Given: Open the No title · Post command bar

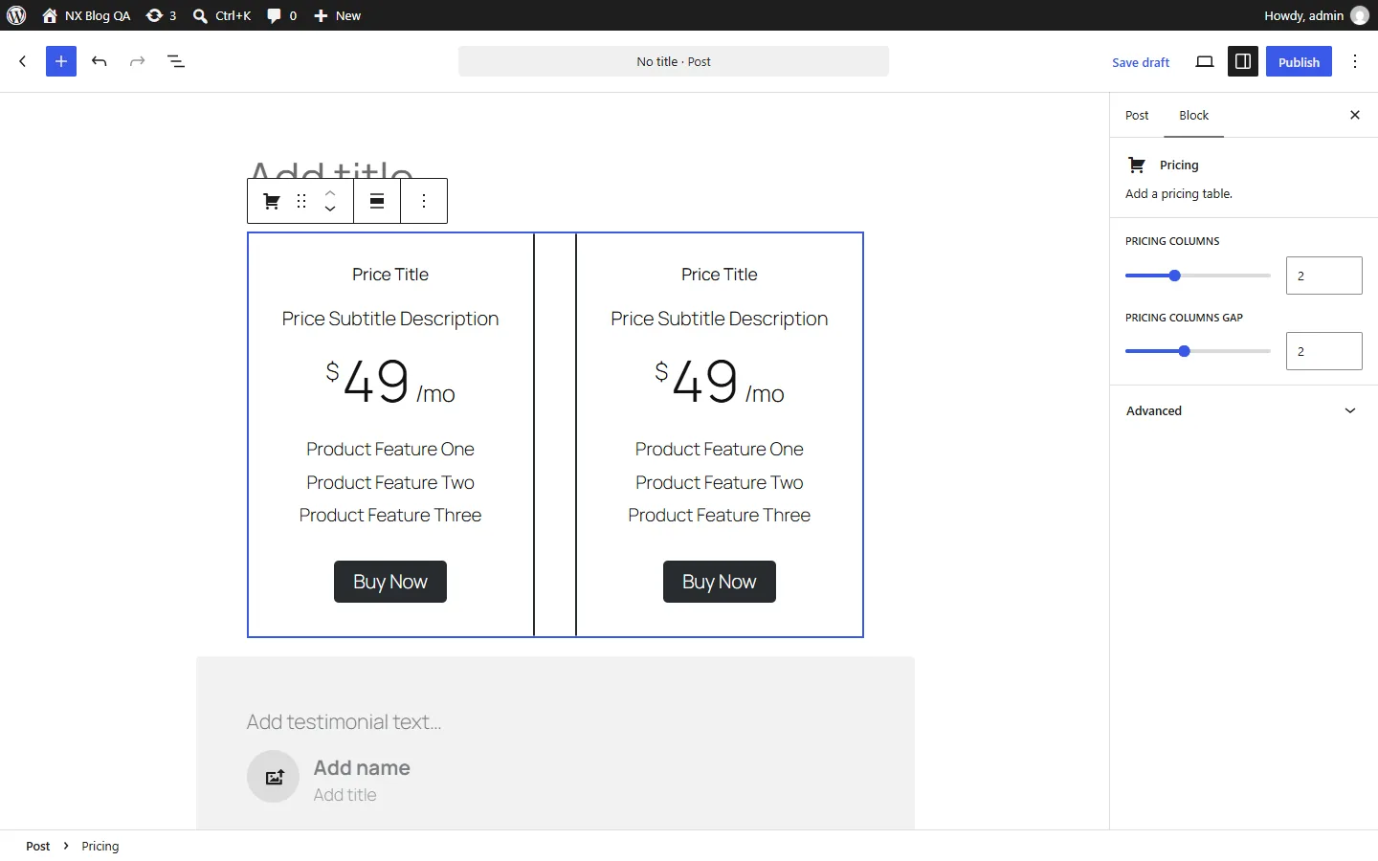Looking at the screenshot, I should click(x=674, y=61).
